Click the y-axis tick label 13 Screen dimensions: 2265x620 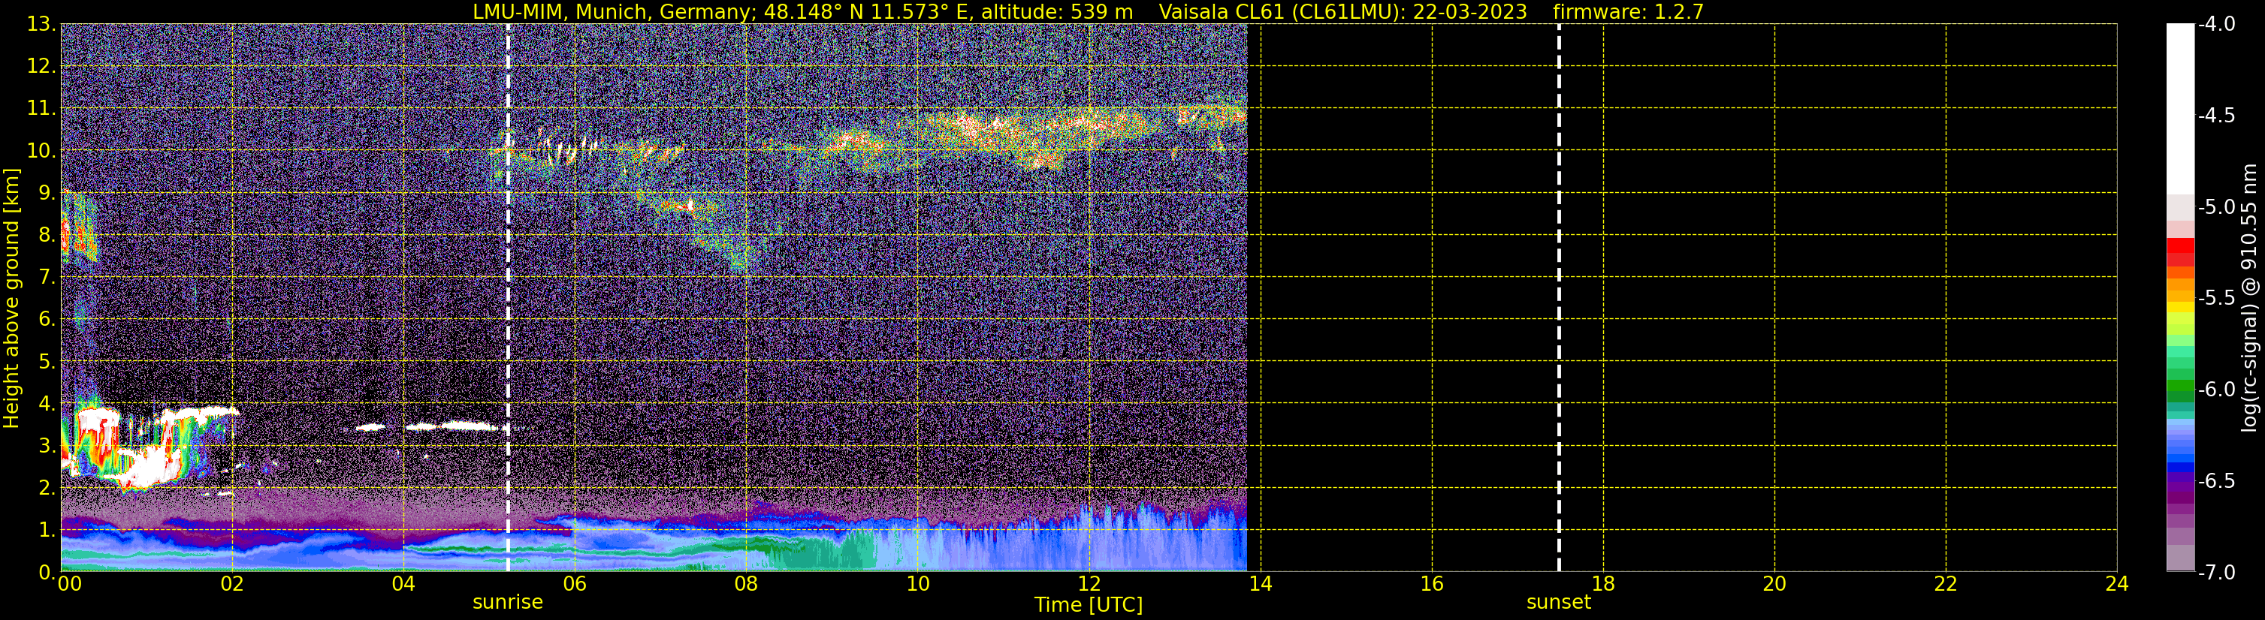(41, 25)
